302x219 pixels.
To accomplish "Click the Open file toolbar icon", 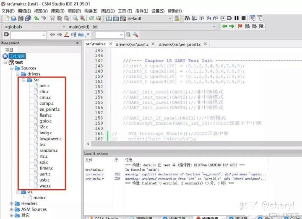I will pos(14,18).
